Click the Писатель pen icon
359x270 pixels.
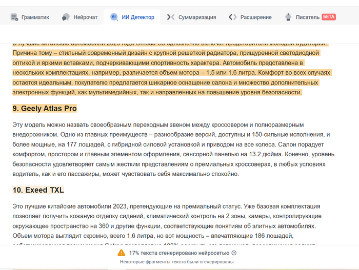pyautogui.click(x=288, y=17)
